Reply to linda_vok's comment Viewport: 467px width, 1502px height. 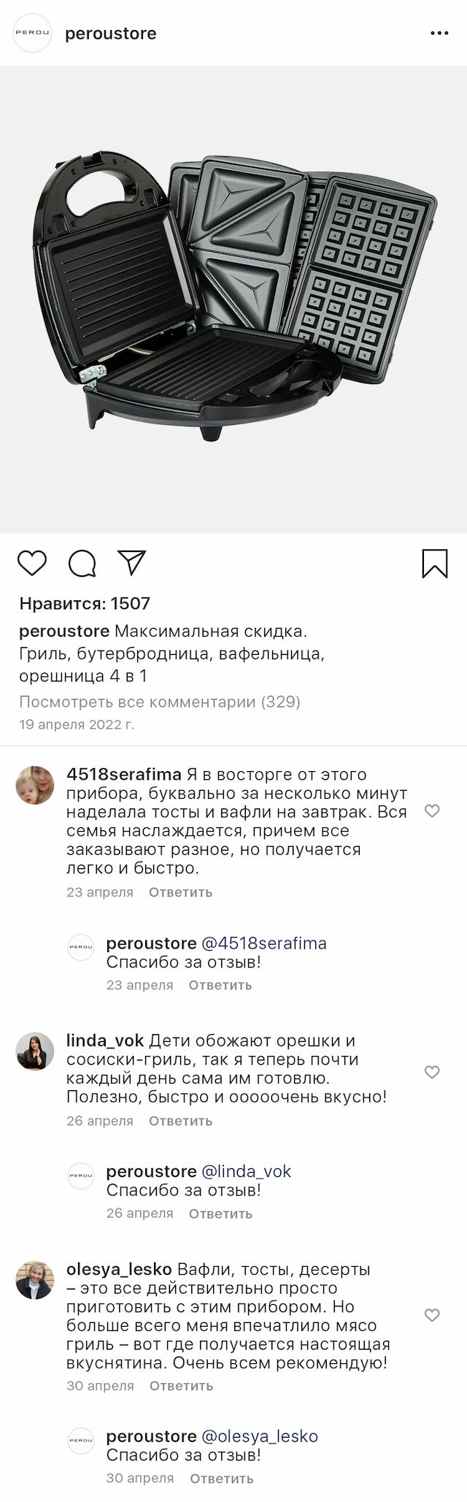(180, 1121)
